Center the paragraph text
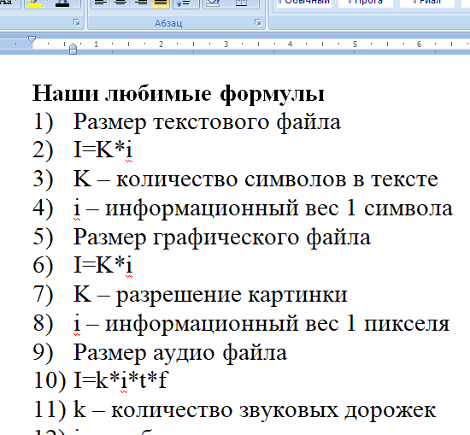Image resolution: width=470 pixels, height=435 pixels. [x=120, y=3]
